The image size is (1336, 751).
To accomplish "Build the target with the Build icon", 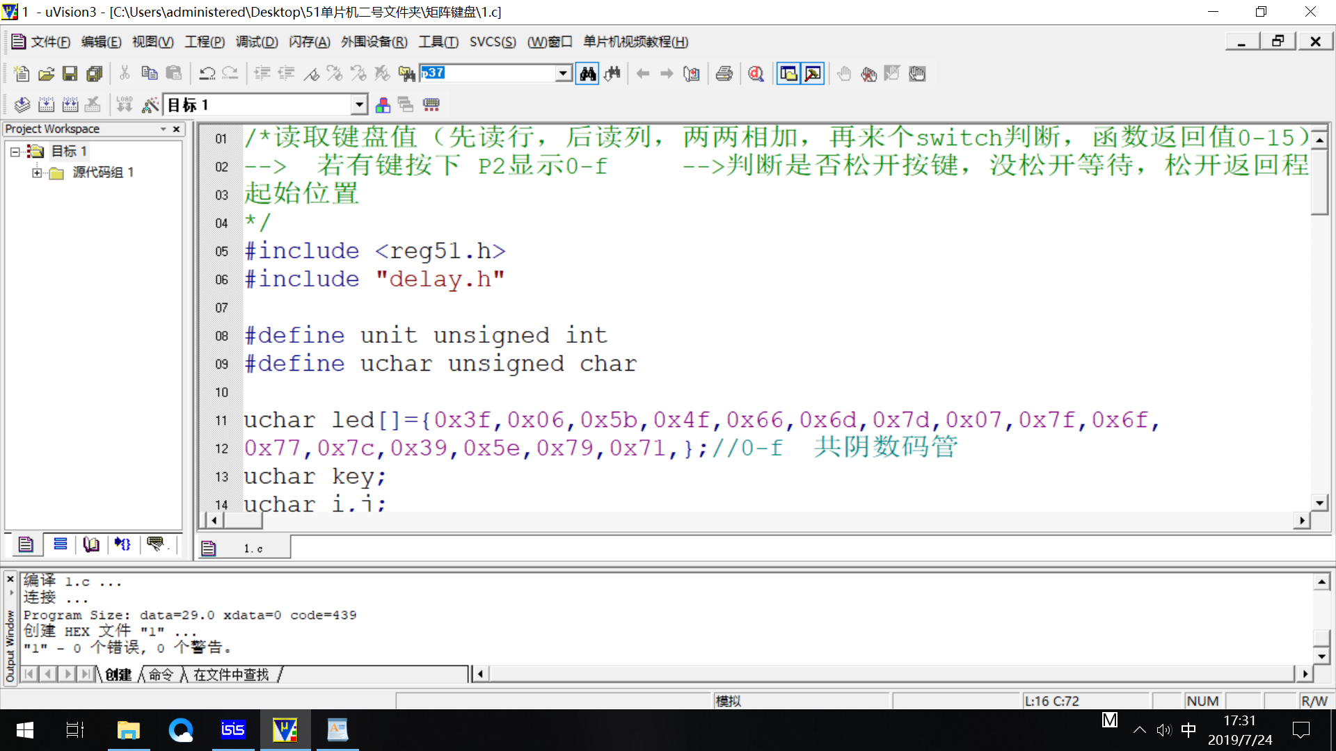I will coord(46,105).
